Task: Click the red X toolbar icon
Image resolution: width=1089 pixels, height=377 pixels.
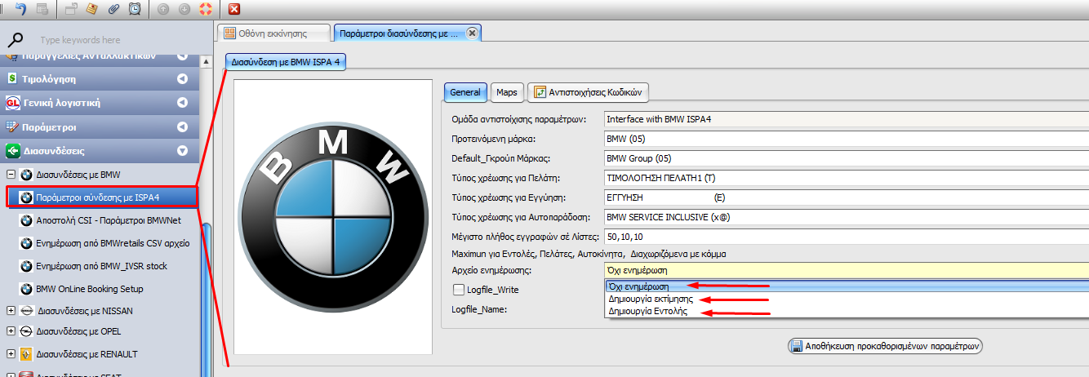Action: 234,9
